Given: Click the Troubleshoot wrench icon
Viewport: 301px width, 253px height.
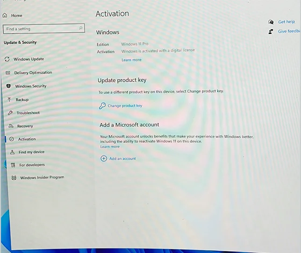Looking at the screenshot, I should coord(10,112).
